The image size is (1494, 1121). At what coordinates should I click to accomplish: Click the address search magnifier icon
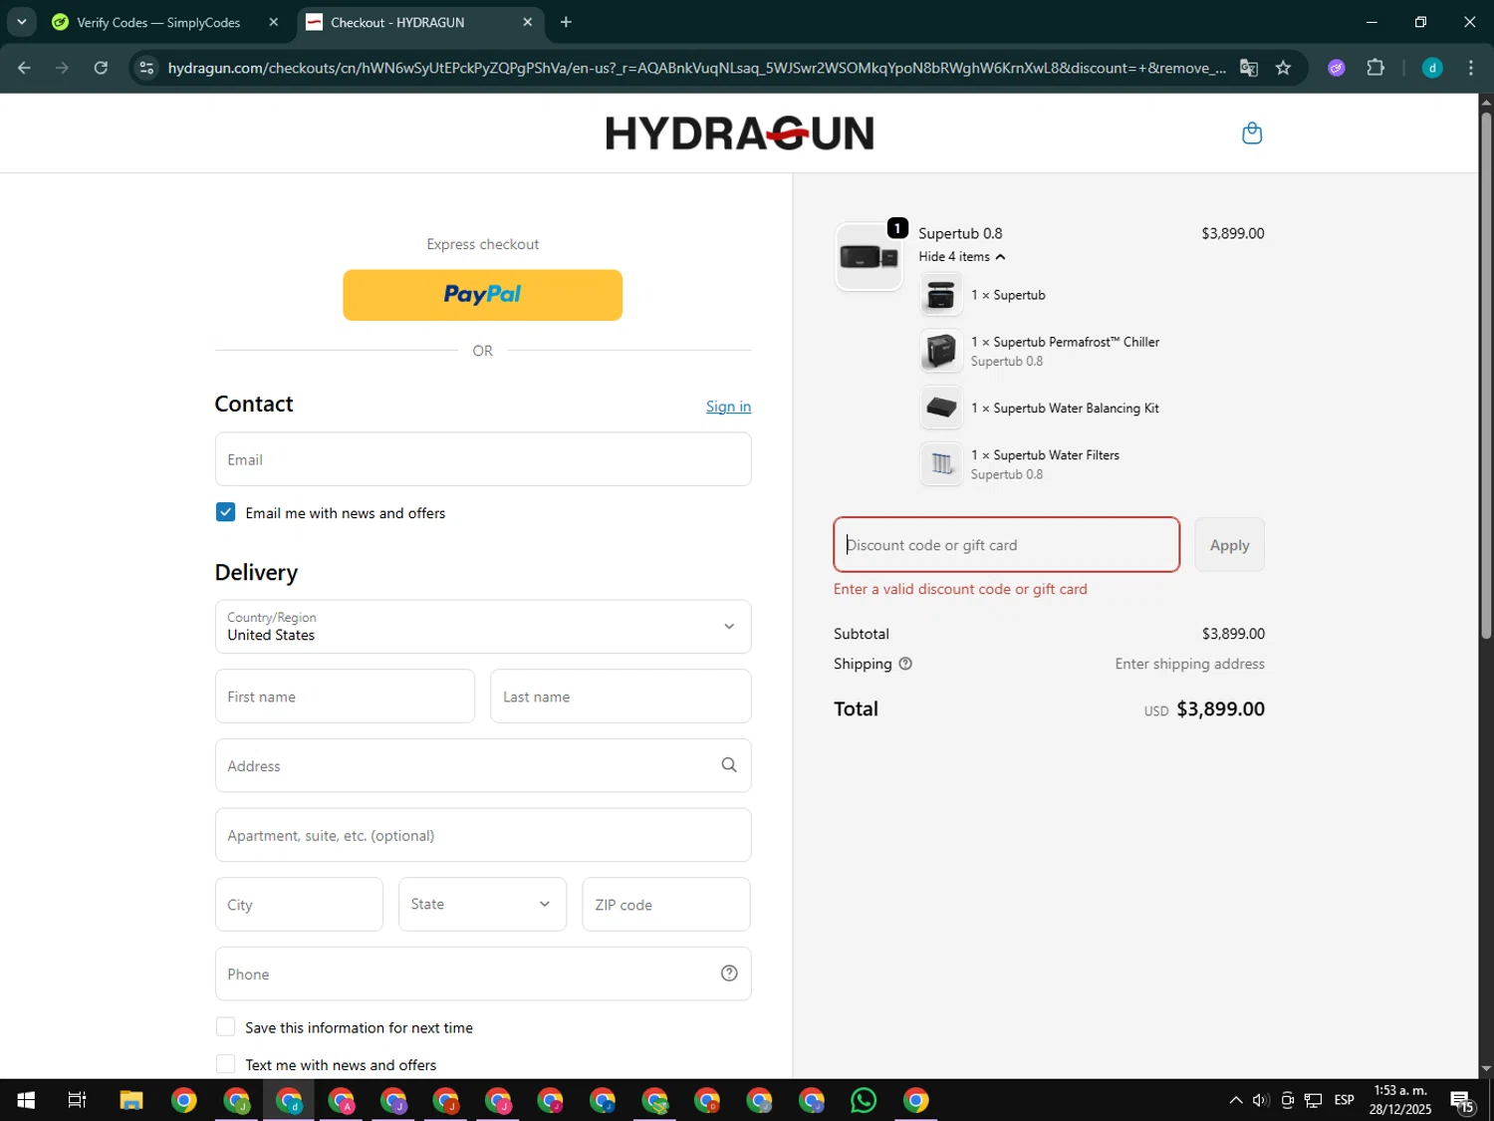pyautogui.click(x=729, y=765)
